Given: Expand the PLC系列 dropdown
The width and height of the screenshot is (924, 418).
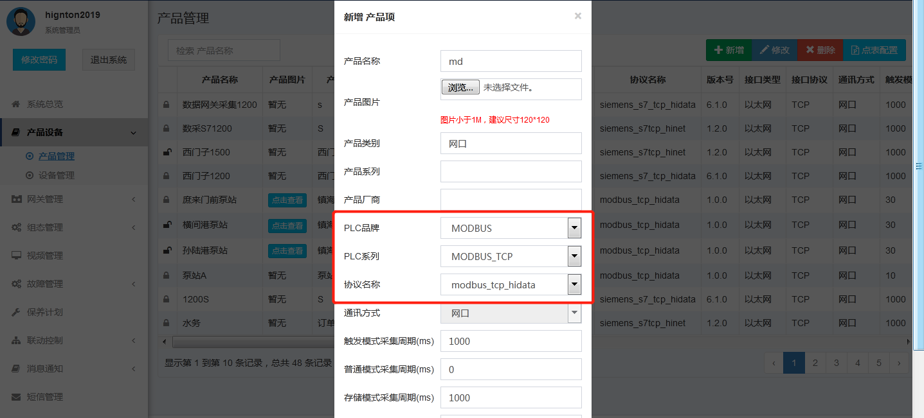Looking at the screenshot, I should (x=574, y=256).
